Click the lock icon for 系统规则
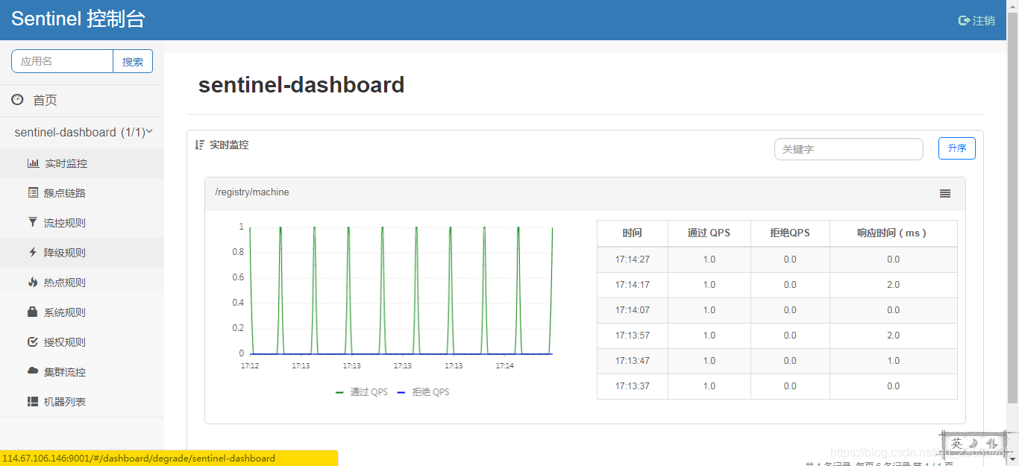 click(33, 312)
